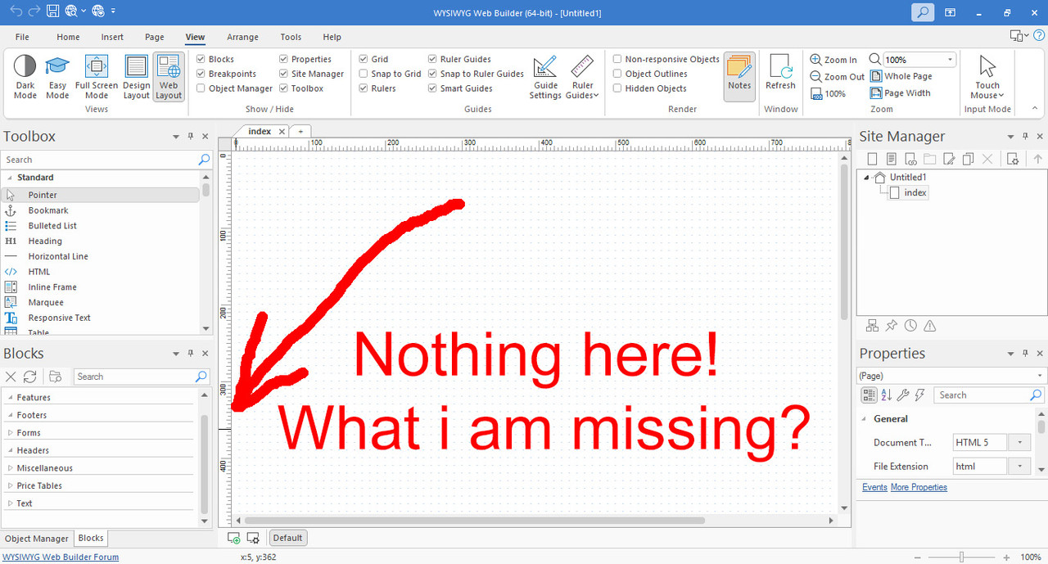Click the Undo arrow in title bar
1048x564 pixels.
(x=16, y=11)
